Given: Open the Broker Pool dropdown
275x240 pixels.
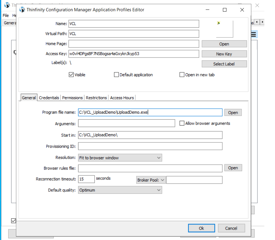Looking at the screenshot, I should point(151,180).
